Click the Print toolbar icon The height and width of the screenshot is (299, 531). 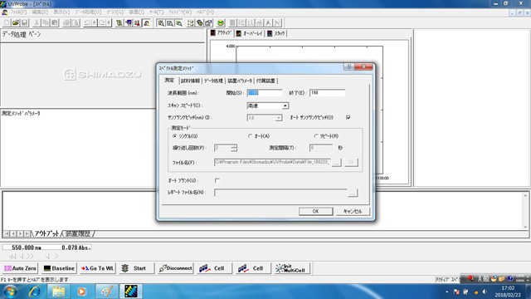[x=66, y=23]
